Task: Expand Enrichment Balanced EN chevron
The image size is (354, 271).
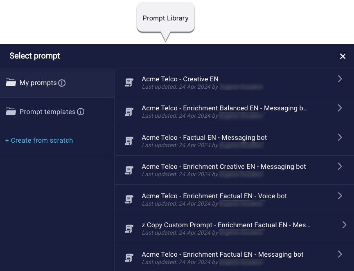Action: (340, 108)
